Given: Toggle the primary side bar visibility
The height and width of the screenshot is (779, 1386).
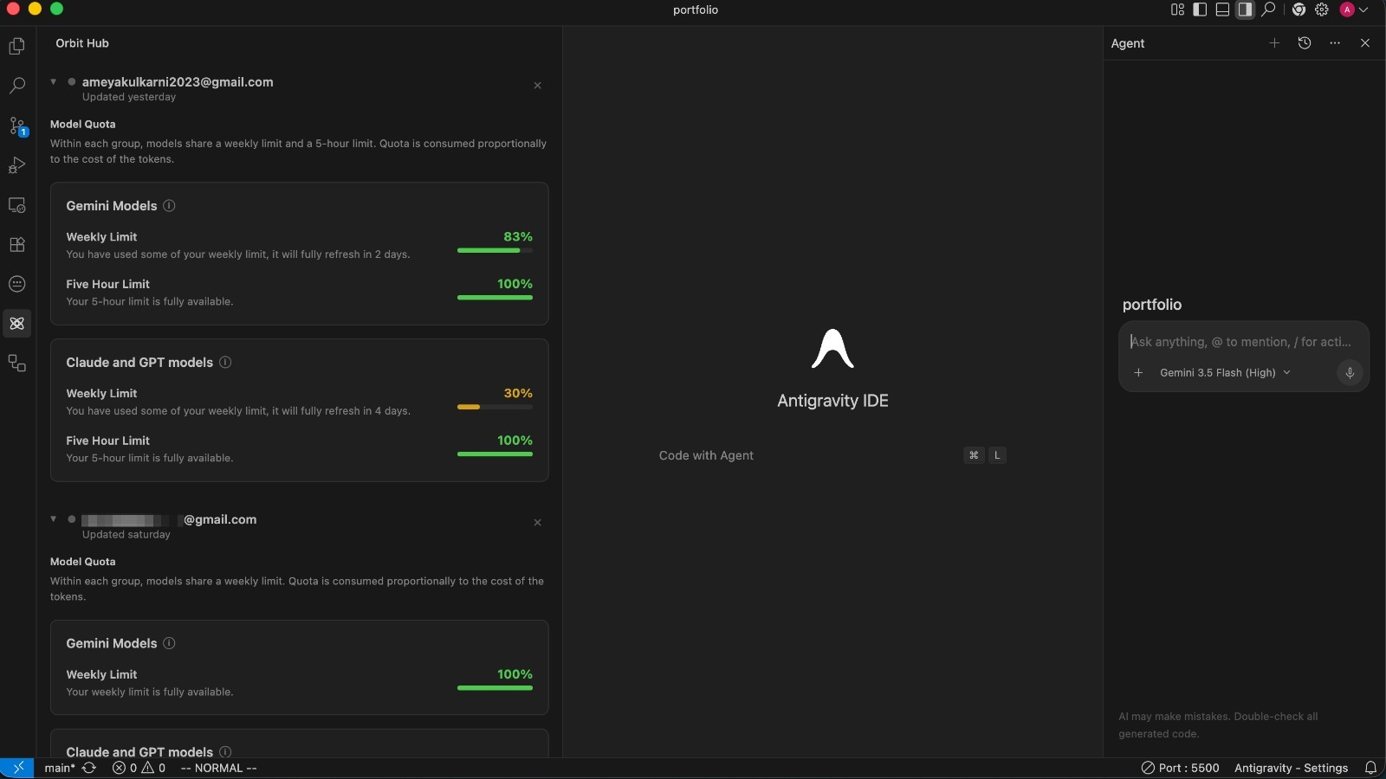Looking at the screenshot, I should click(x=1200, y=10).
